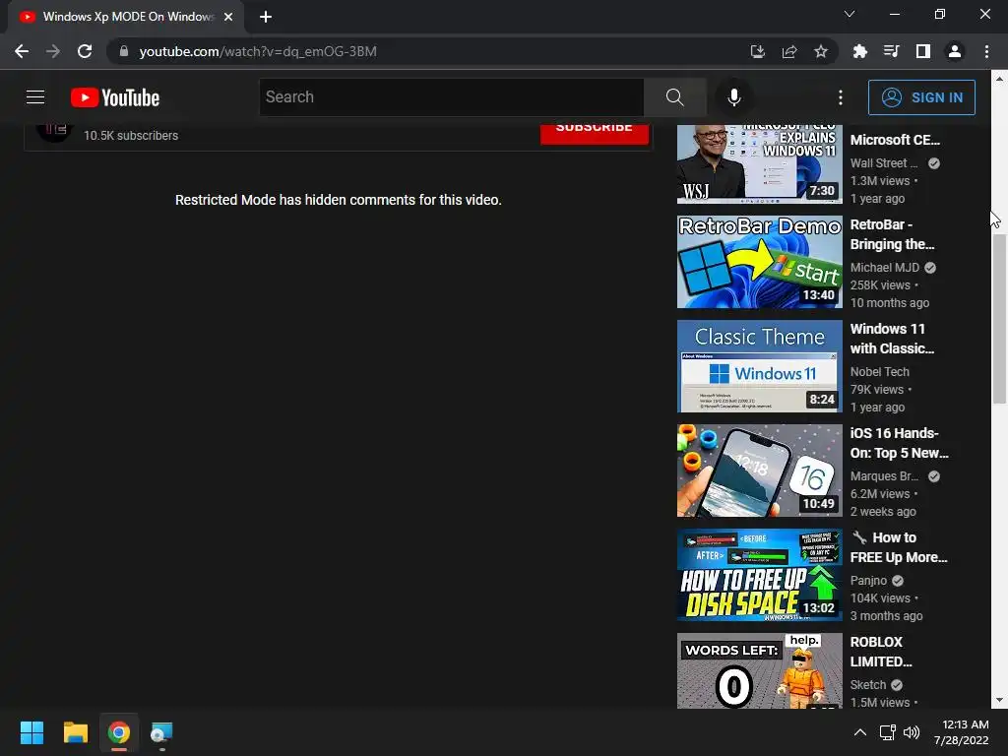This screenshot has width=1008, height=756.
Task: Click the title 'How to FREE Up More...'
Action: pos(899,547)
